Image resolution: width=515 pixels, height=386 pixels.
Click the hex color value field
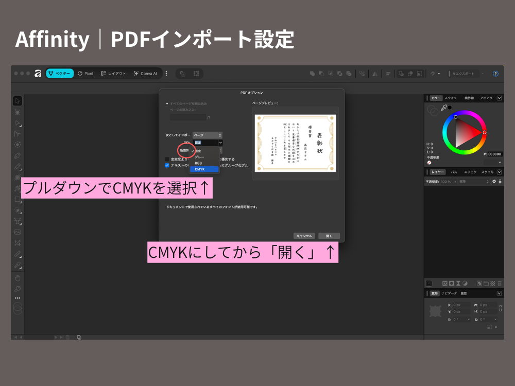[x=494, y=154]
